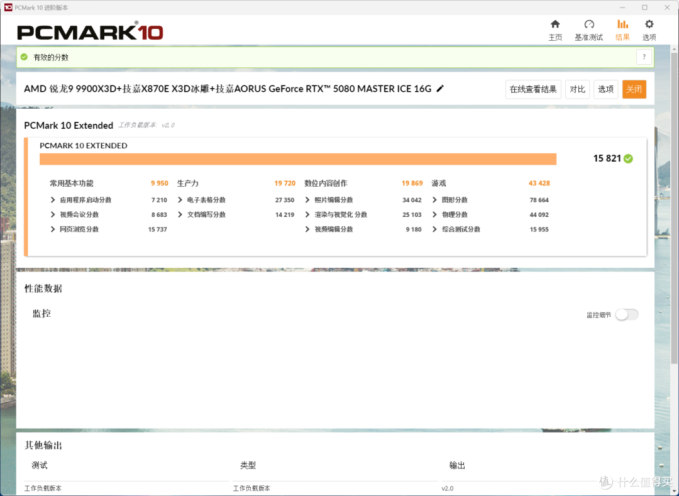Click 在线查看结果 button
Viewport: 679px width, 496px height.
(x=533, y=89)
